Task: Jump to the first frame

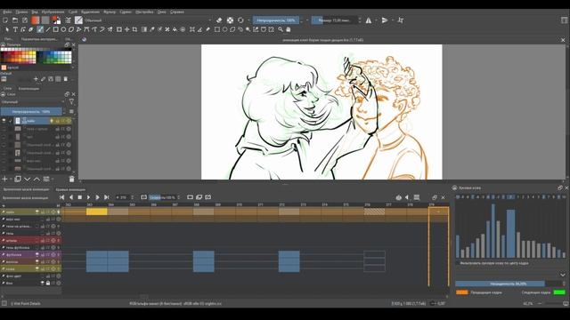Action: (x=61, y=197)
